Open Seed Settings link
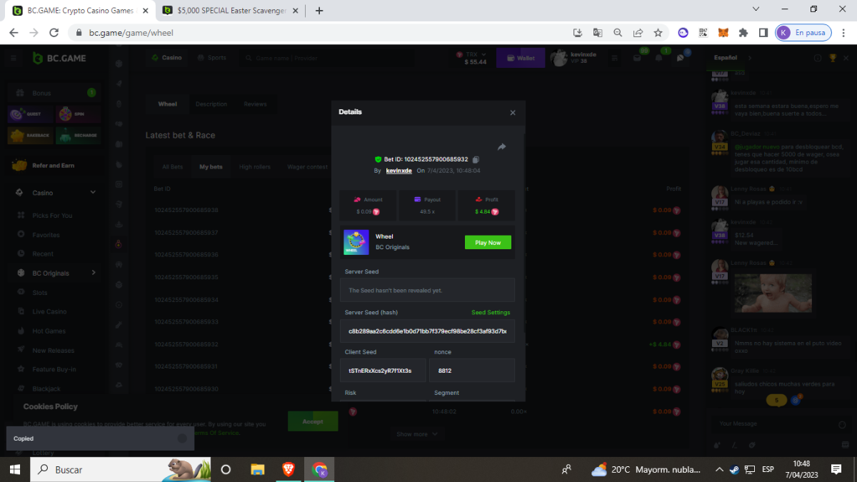Viewport: 857px width, 482px height. 491,313
